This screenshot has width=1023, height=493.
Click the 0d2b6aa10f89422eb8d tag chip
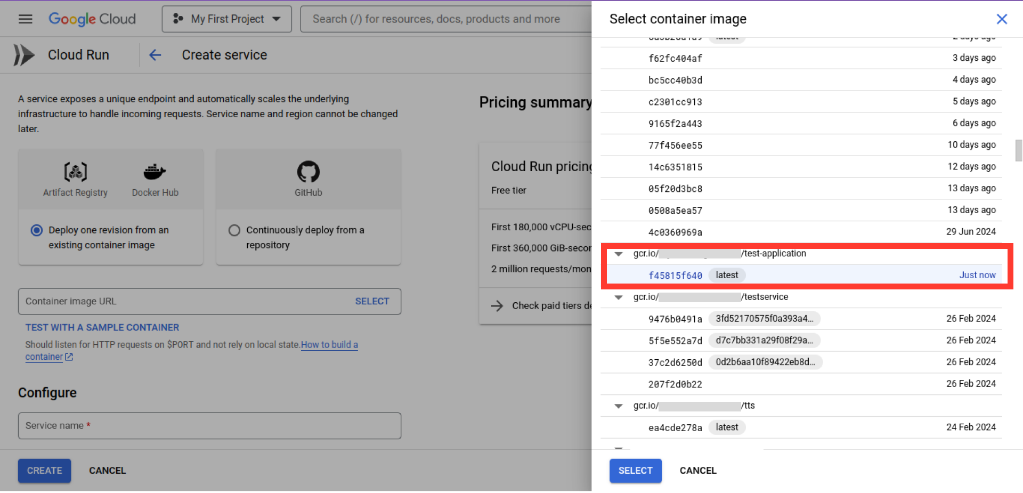(765, 362)
